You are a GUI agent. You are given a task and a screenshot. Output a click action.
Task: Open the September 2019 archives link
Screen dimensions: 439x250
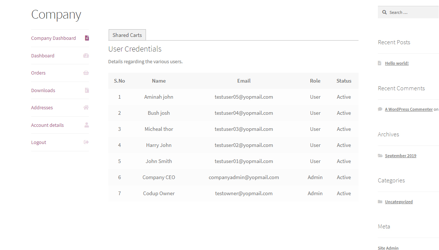[400, 155]
